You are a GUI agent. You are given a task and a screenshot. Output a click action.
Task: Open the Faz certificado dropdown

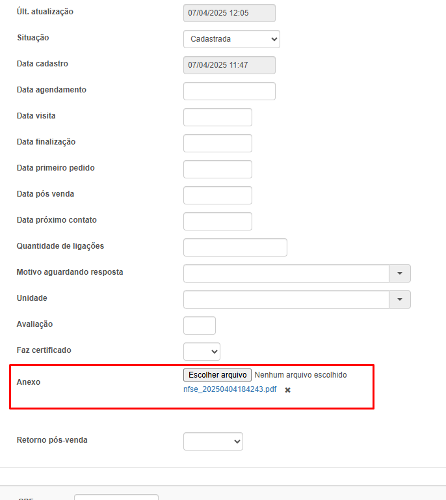point(202,352)
